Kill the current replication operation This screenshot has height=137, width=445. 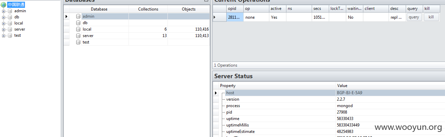point(431,17)
